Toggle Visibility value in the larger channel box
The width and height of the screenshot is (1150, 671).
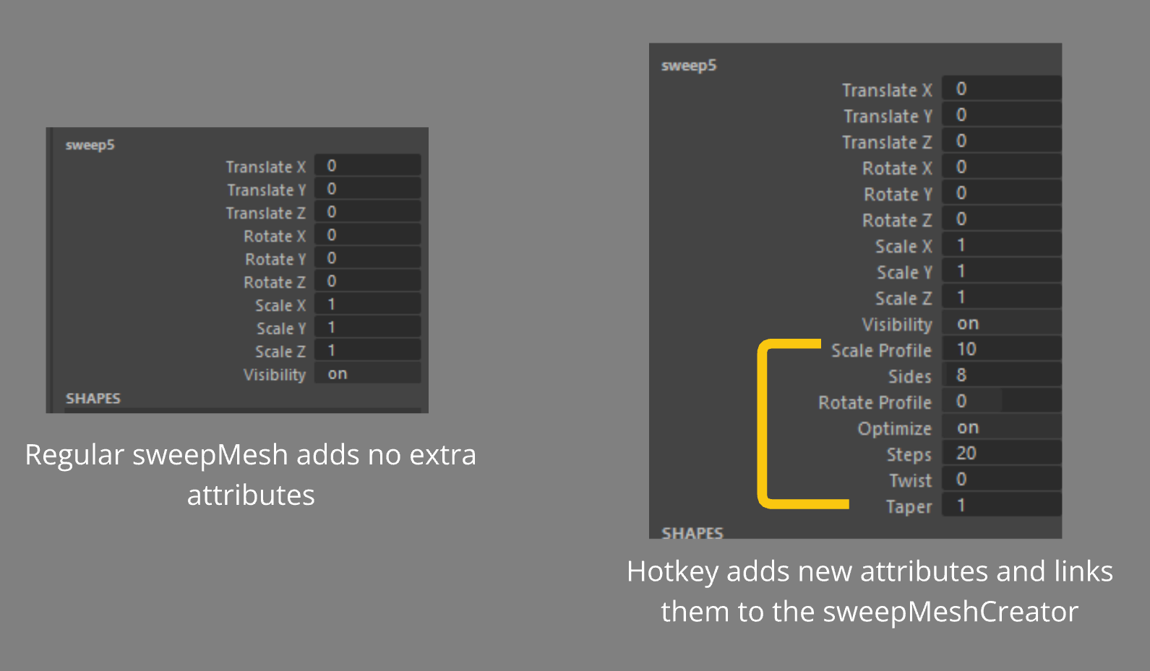point(1001,324)
